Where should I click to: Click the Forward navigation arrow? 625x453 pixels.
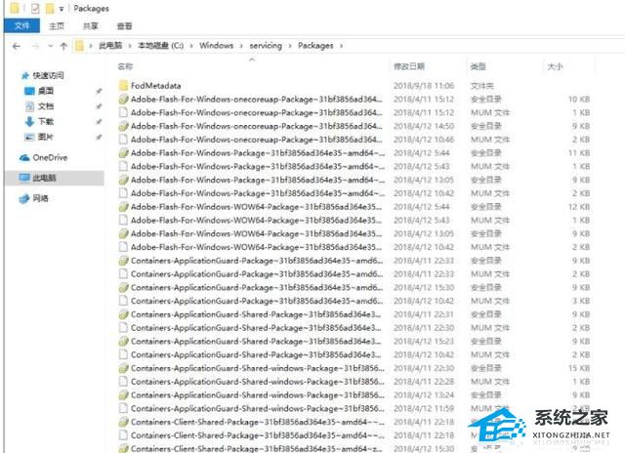pyautogui.click(x=35, y=46)
